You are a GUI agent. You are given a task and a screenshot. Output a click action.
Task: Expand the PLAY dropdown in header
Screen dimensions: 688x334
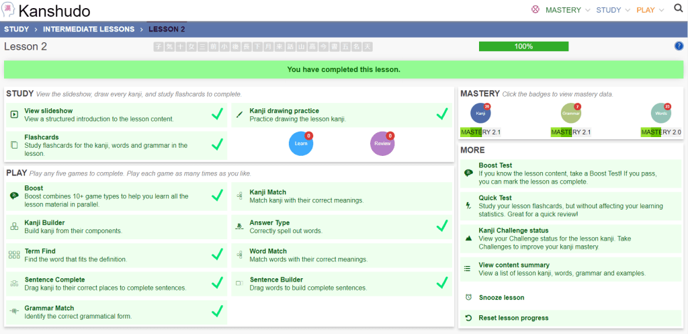click(650, 10)
